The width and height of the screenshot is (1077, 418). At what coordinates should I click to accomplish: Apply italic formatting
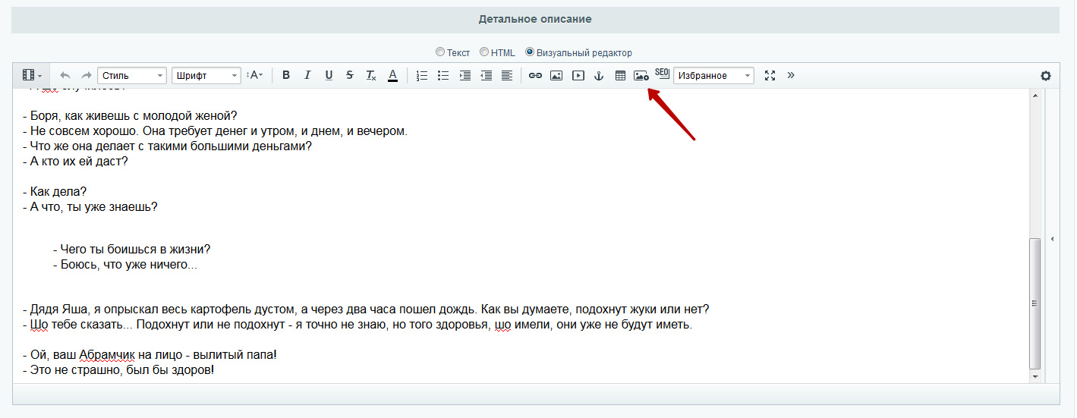307,75
